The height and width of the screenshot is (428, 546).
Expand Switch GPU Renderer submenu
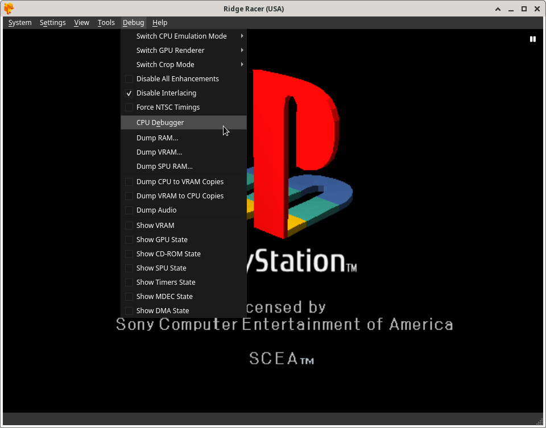pos(184,51)
